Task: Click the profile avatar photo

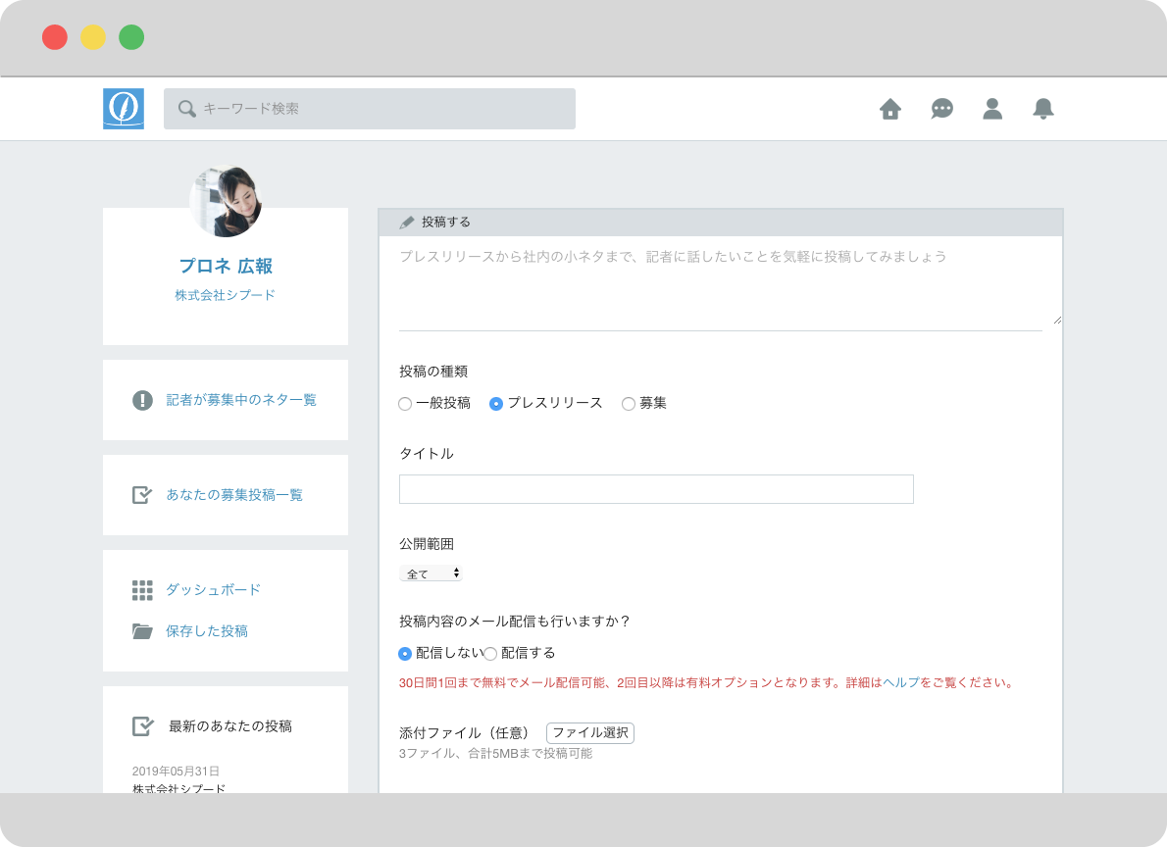Action: [x=226, y=201]
